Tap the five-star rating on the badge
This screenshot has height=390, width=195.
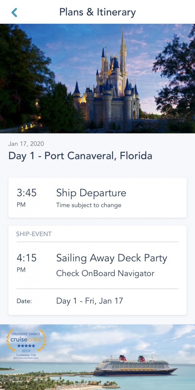point(26,346)
